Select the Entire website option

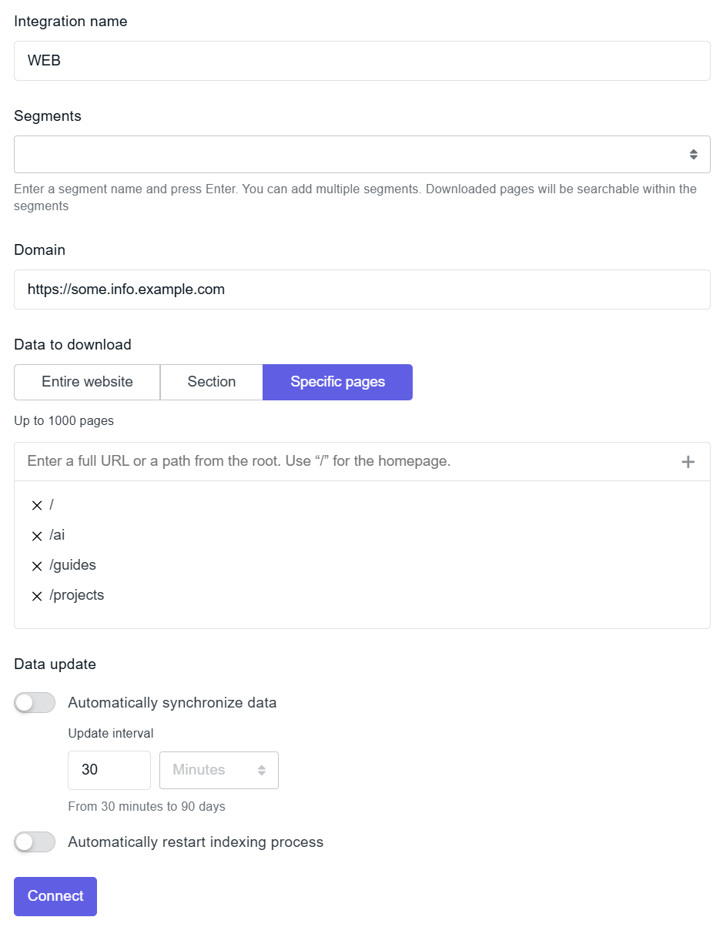(87, 382)
